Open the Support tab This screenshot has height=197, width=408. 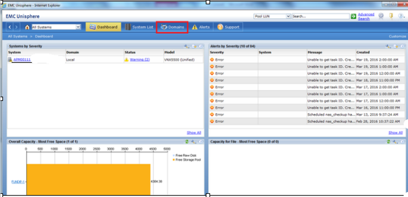228,27
